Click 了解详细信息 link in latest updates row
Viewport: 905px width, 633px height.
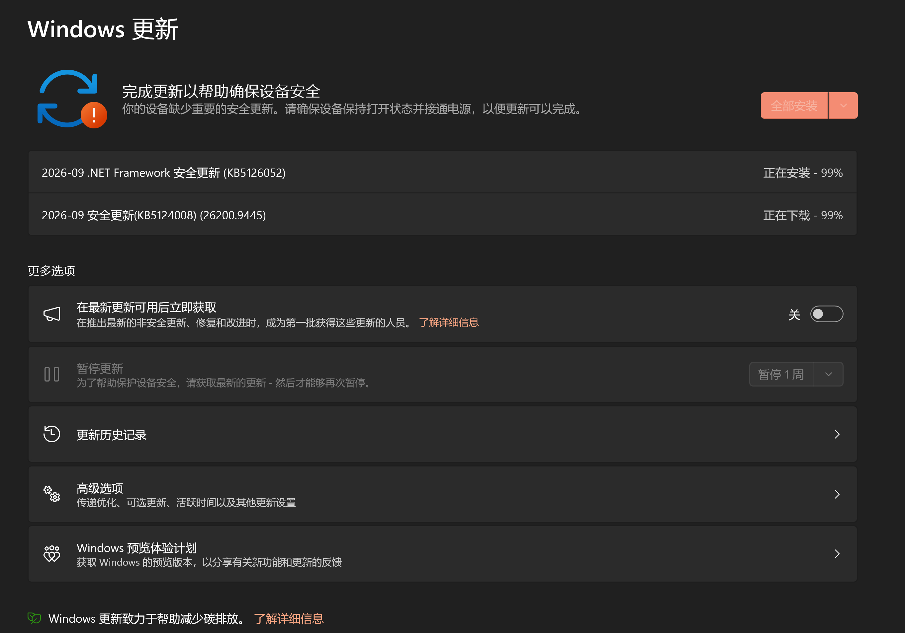click(449, 322)
